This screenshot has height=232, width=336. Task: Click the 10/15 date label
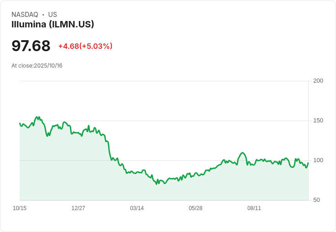pos(20,208)
